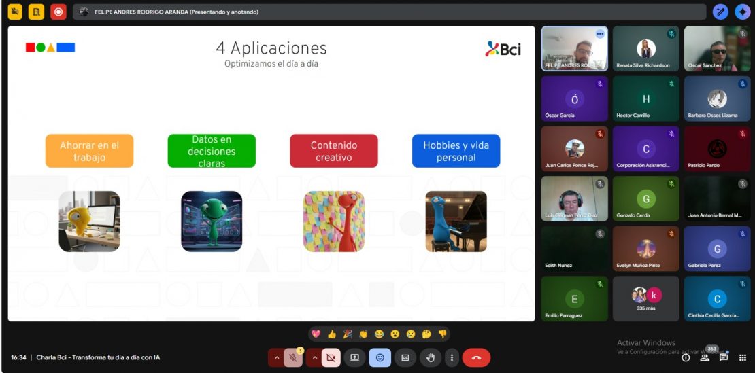Expand audio settings arrow beside microphone
The width and height of the screenshot is (755, 373).
(x=276, y=357)
